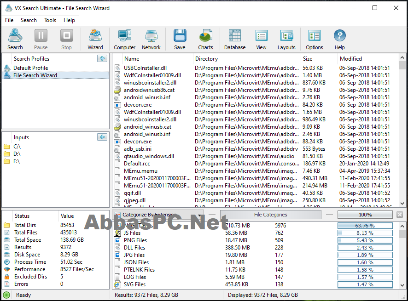This screenshot has height=301, width=408.
Task: Add a new search profile with plus icon
Action: (102, 58)
